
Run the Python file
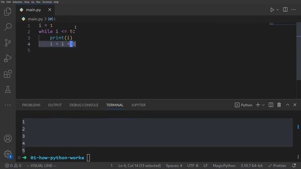click(272, 10)
